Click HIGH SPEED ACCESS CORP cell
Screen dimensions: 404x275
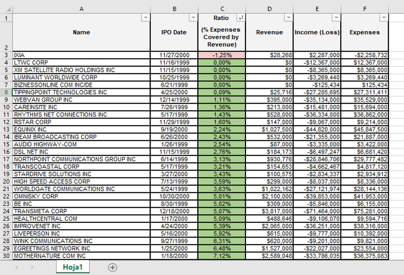pyautogui.click(x=81, y=181)
